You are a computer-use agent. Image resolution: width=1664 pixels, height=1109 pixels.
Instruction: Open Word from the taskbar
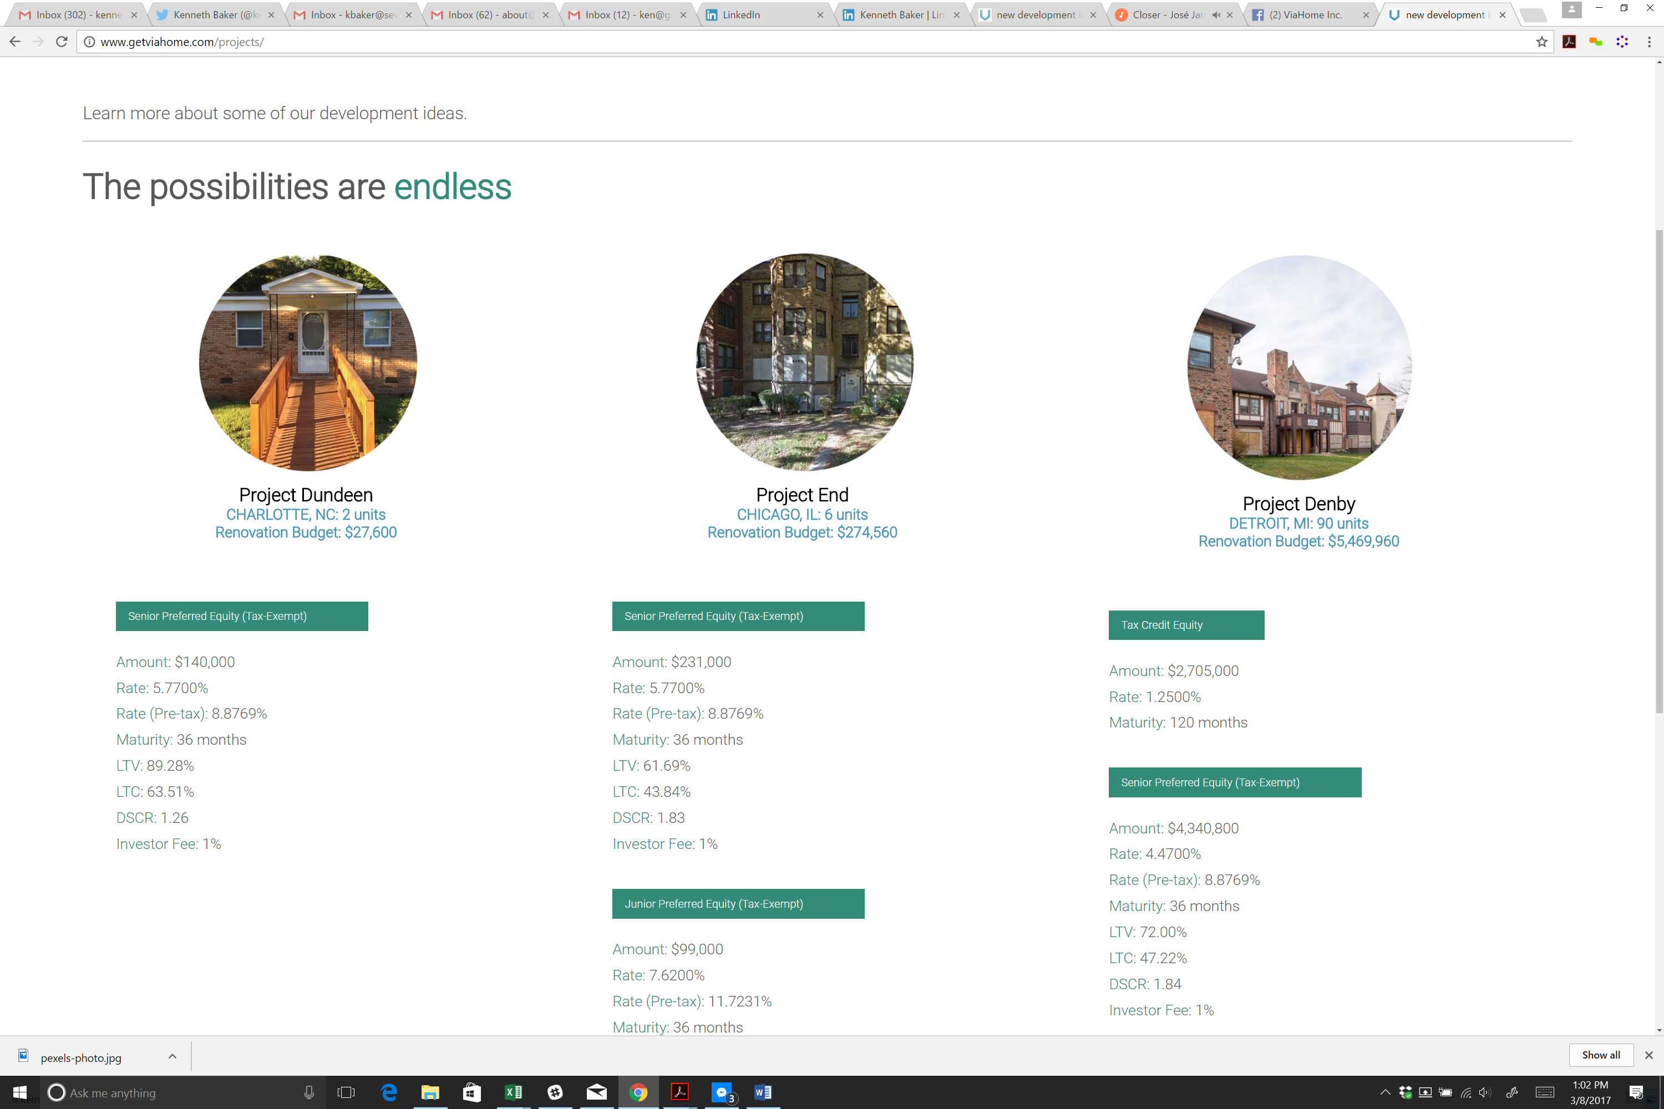pos(762,1092)
